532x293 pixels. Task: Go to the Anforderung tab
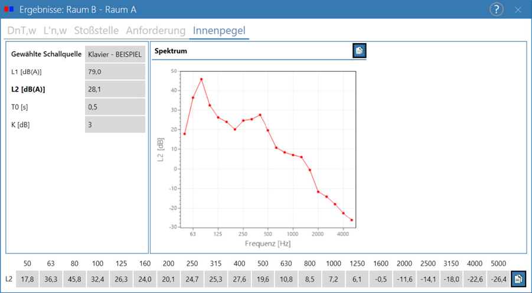pyautogui.click(x=156, y=30)
